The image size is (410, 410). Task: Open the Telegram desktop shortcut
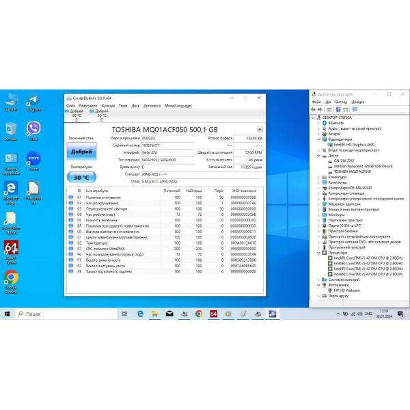point(33,102)
